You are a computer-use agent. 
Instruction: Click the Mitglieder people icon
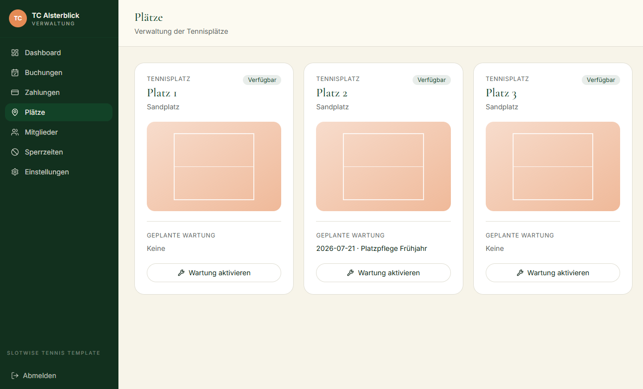pos(15,132)
